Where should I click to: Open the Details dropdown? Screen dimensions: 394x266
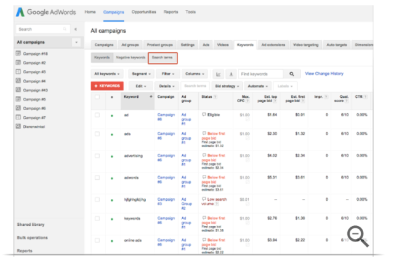(167, 86)
